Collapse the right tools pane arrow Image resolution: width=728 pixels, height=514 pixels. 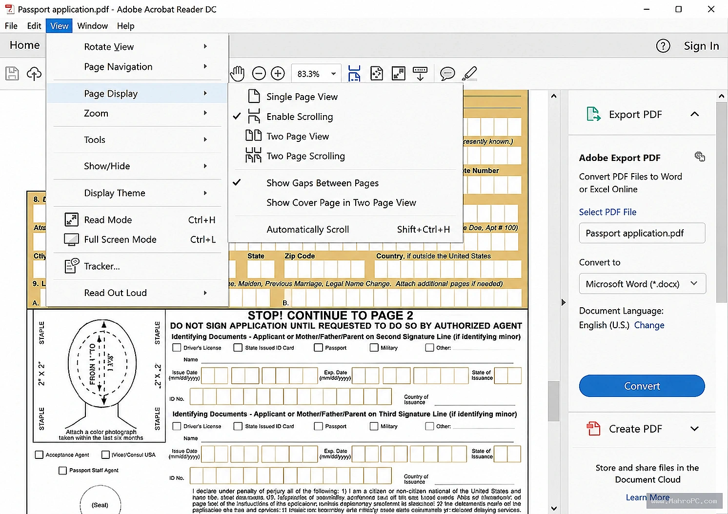coord(564,302)
